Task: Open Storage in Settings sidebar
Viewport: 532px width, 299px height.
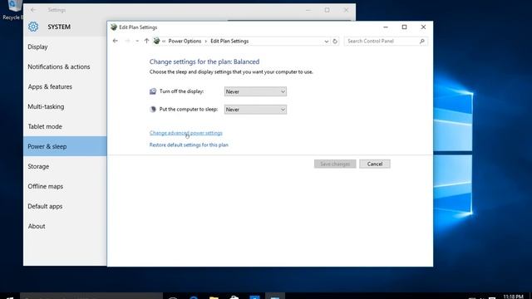Action: coord(65,166)
